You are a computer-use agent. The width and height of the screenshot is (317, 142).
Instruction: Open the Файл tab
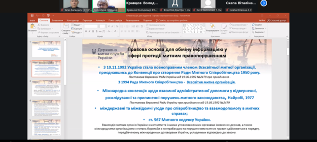point(32,20)
